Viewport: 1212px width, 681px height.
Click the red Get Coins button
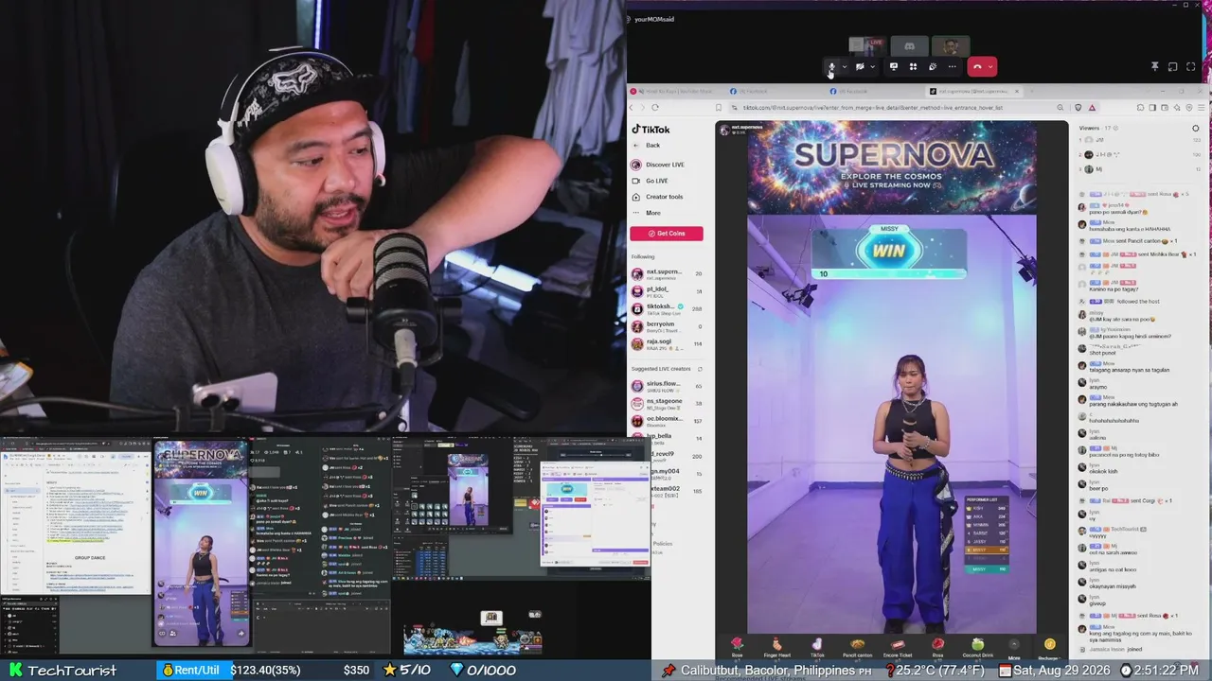click(667, 234)
